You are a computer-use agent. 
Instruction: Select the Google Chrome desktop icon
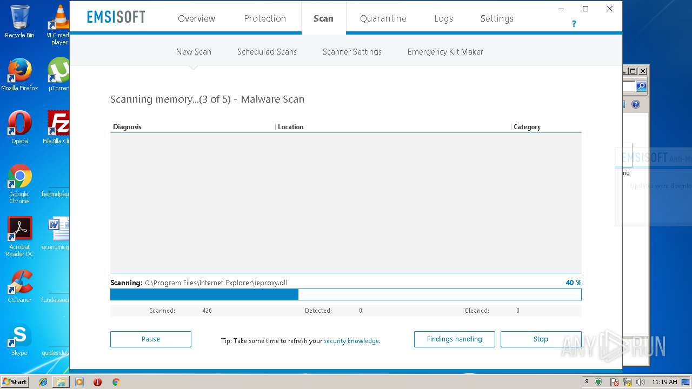pyautogui.click(x=19, y=184)
